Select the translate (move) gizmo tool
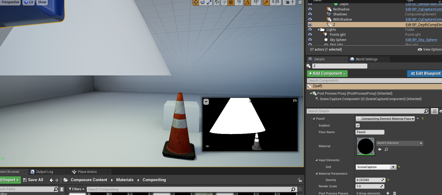The height and width of the screenshot is (195, 442). [196, 2]
